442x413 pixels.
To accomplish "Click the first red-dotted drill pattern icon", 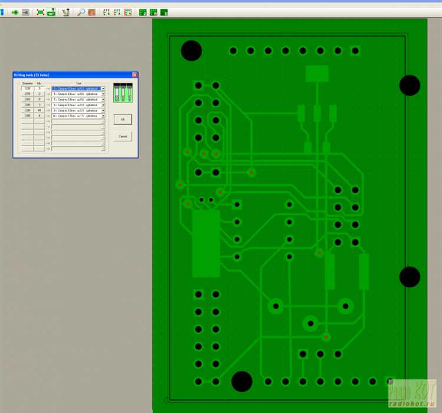I will coord(106,12).
